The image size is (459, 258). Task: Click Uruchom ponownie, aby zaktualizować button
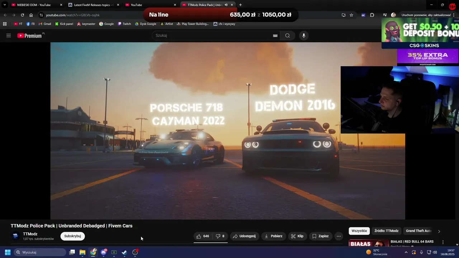pos(425,15)
